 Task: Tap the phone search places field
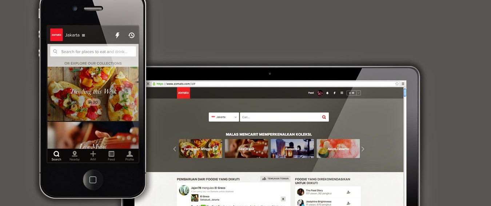pyautogui.click(x=93, y=51)
